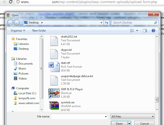
Task: Click the browser forward arrow
Action: coord(4,2)
